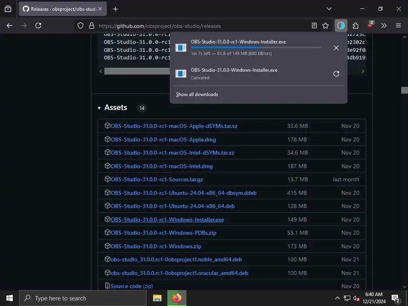Reload the current page
Viewport: 408px width, 306px height.
pyautogui.click(x=38, y=25)
